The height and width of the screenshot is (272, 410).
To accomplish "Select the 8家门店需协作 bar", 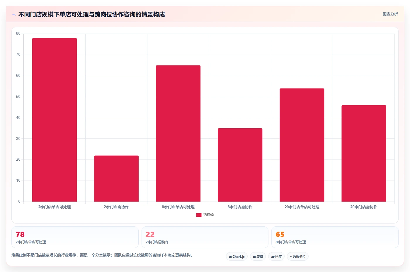I will [x=240, y=165].
